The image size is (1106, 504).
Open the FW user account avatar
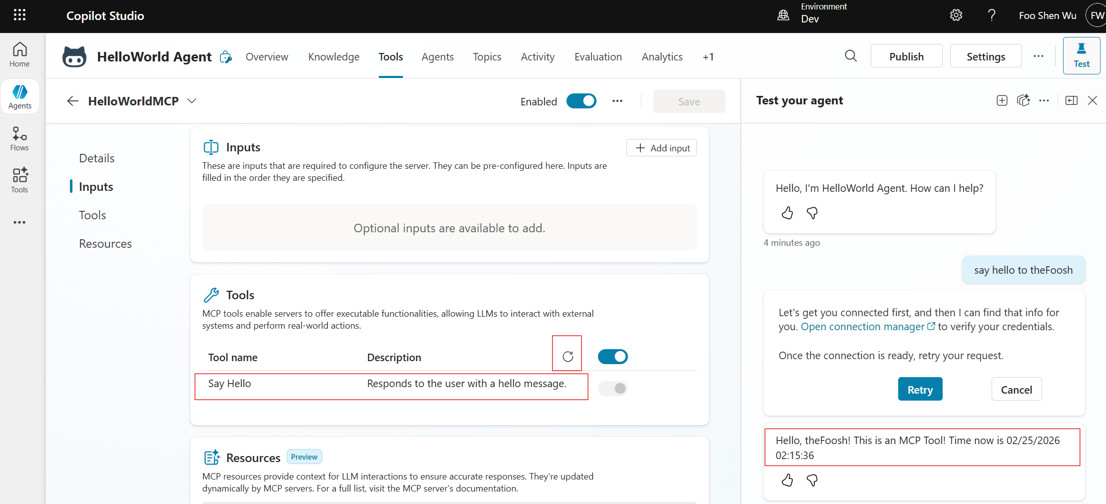pos(1096,15)
